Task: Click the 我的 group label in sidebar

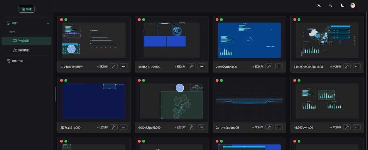Action: [x=12, y=32]
